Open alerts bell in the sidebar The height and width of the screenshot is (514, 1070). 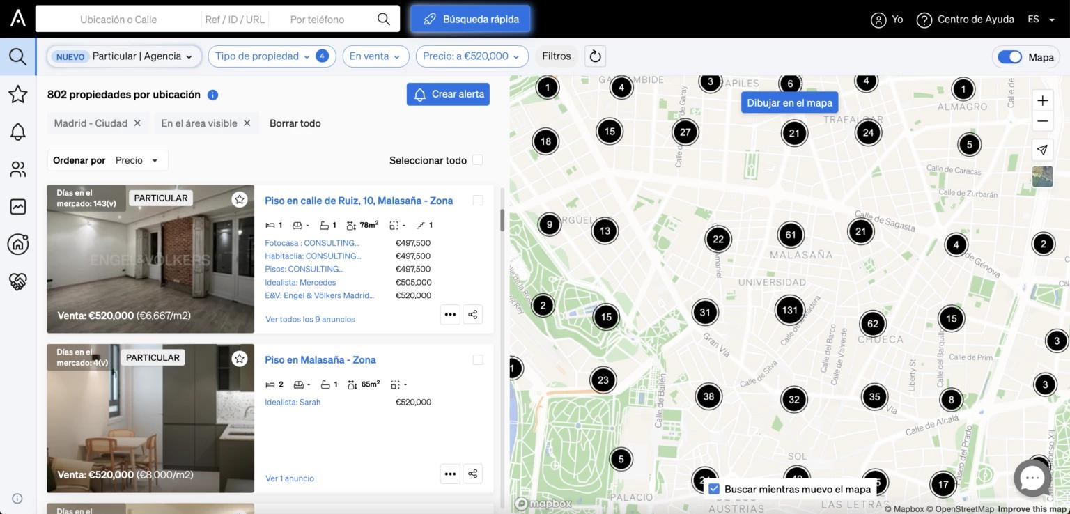18,131
